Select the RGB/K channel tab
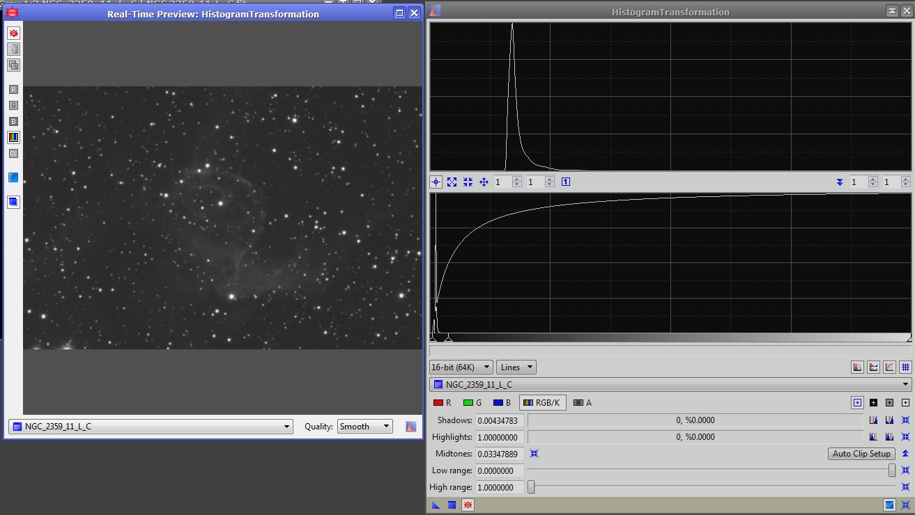Screen dimensions: 915x515 click(542, 402)
